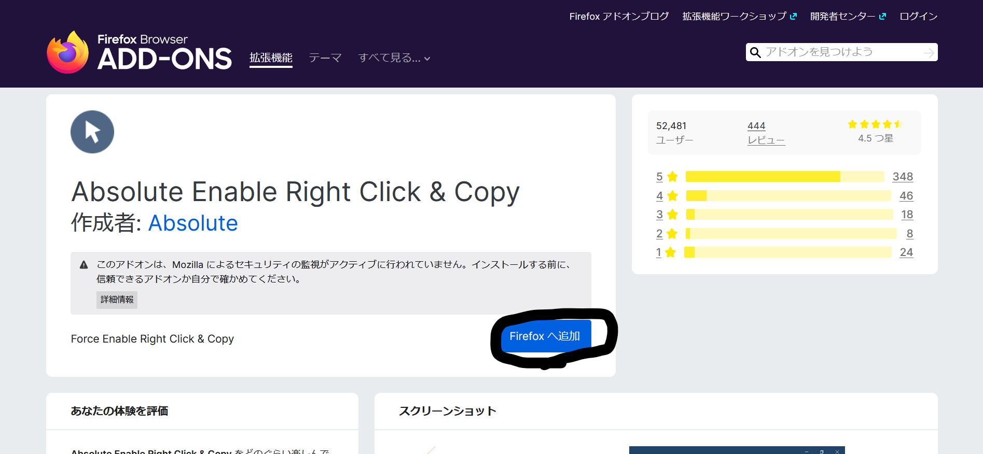Click the star icon in 3-star row

672,215
